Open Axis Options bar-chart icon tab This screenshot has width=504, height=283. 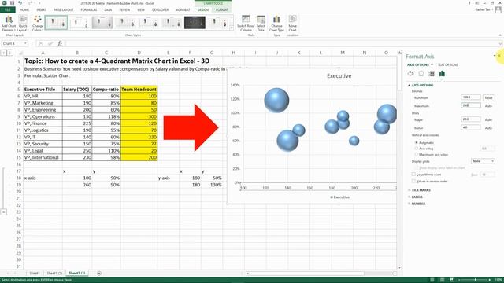(443, 74)
